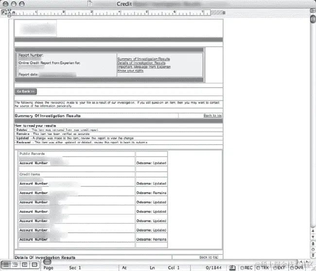Click the 'How to read your results' text

pyautogui.click(x=35, y=126)
